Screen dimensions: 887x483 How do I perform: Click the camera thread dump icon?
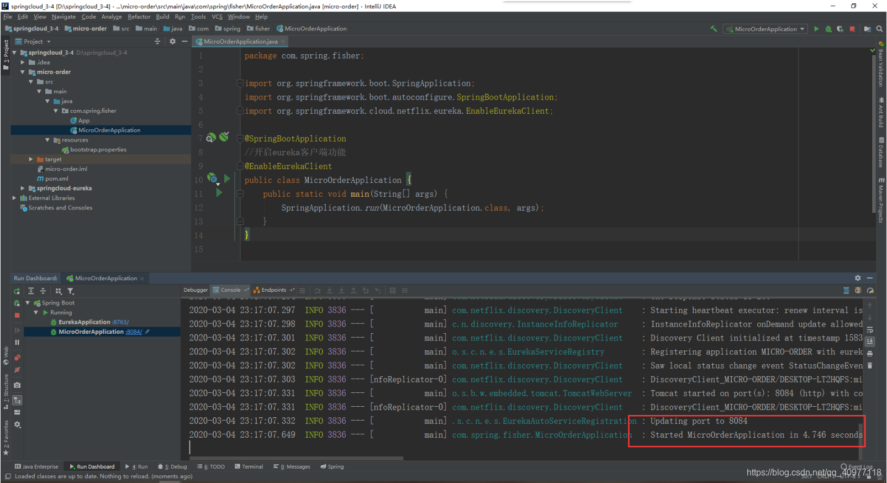(x=17, y=385)
